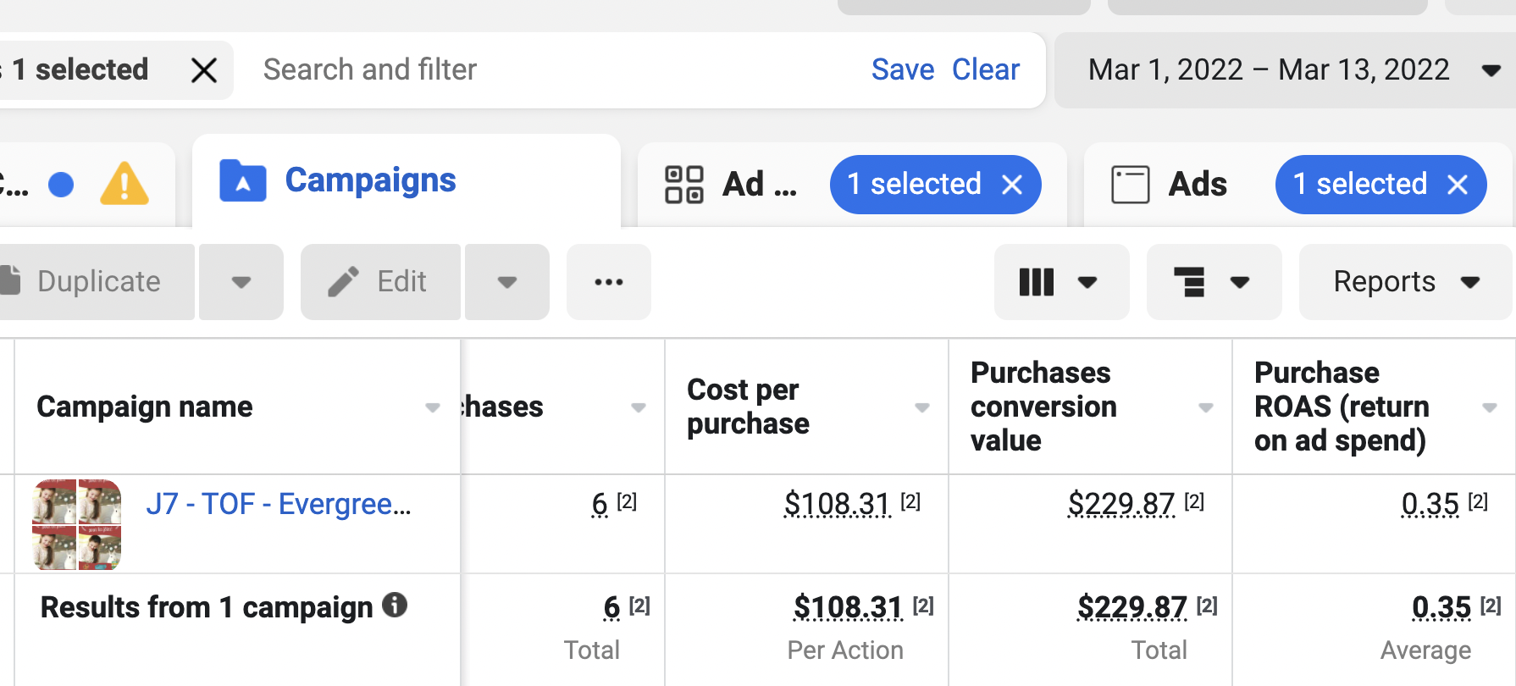Click the yellow warning triangle icon
This screenshot has height=686, width=1516.
124,184
